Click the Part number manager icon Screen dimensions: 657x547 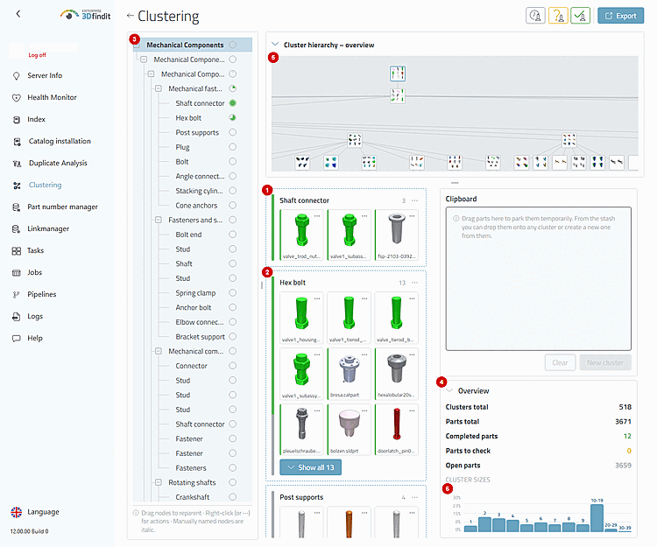point(17,207)
